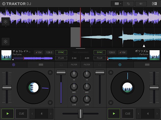The image size is (161, 120).
Task: Click left deck time 2:44
Action: click(x=74, y=58)
